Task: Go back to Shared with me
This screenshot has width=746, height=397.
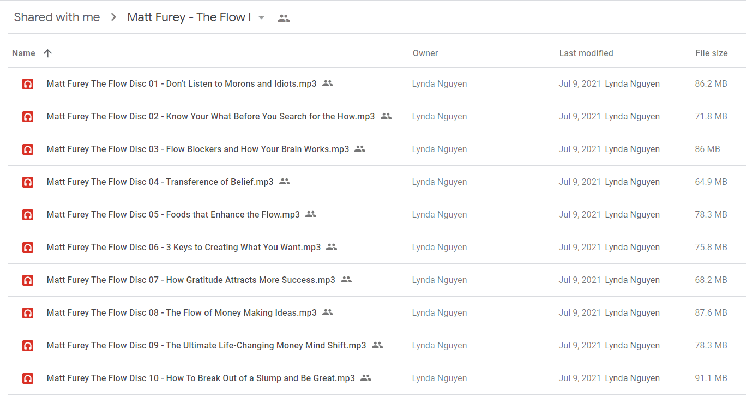Action: pos(57,17)
